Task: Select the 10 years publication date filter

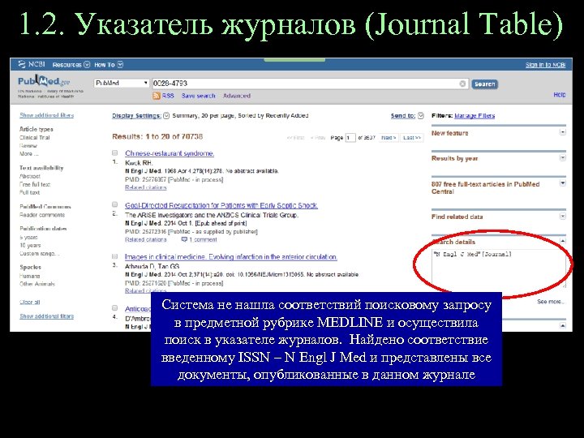Action: [x=30, y=246]
